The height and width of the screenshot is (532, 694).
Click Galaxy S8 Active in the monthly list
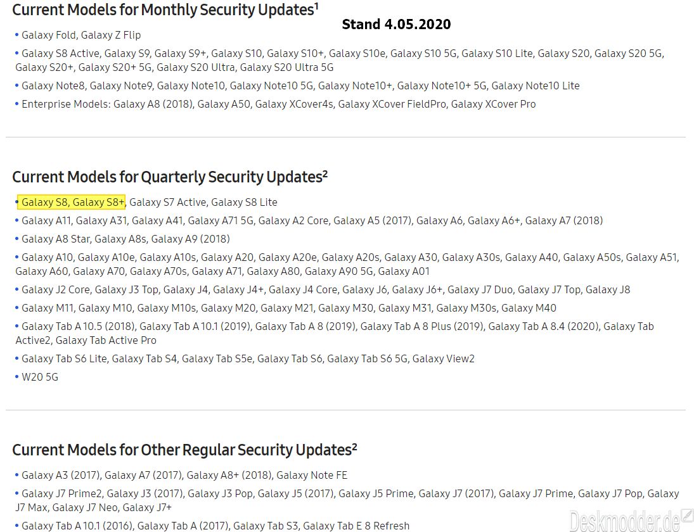click(x=60, y=53)
